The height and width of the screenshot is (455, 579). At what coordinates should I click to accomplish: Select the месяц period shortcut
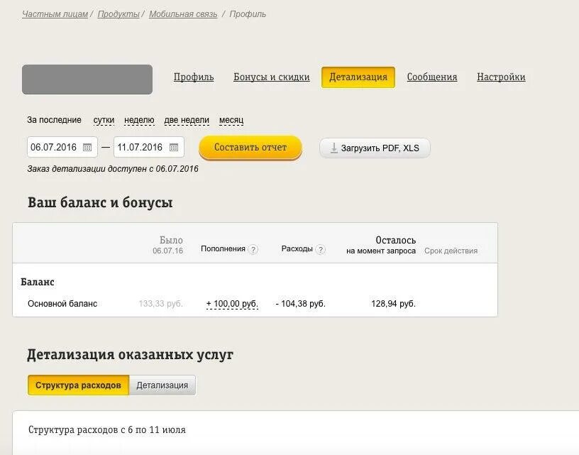[231, 120]
